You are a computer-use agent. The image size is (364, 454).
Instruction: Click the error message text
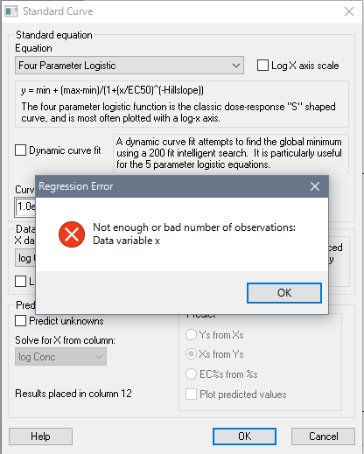coord(194,234)
